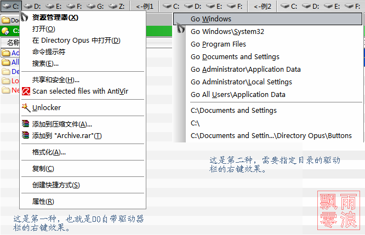365x235 pixels.
Task: Choose 复制(C) from the context menu
Action: coord(83,169)
